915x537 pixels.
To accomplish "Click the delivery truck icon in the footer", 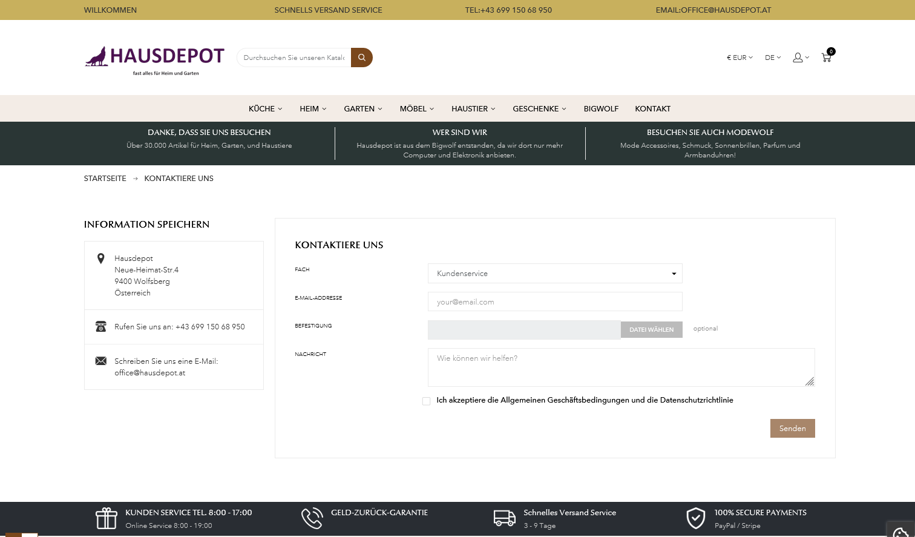I will (x=504, y=518).
